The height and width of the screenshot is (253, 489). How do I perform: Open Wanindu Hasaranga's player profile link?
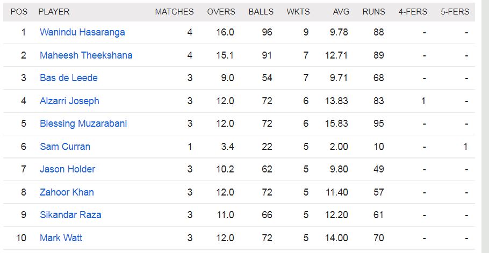[82, 32]
